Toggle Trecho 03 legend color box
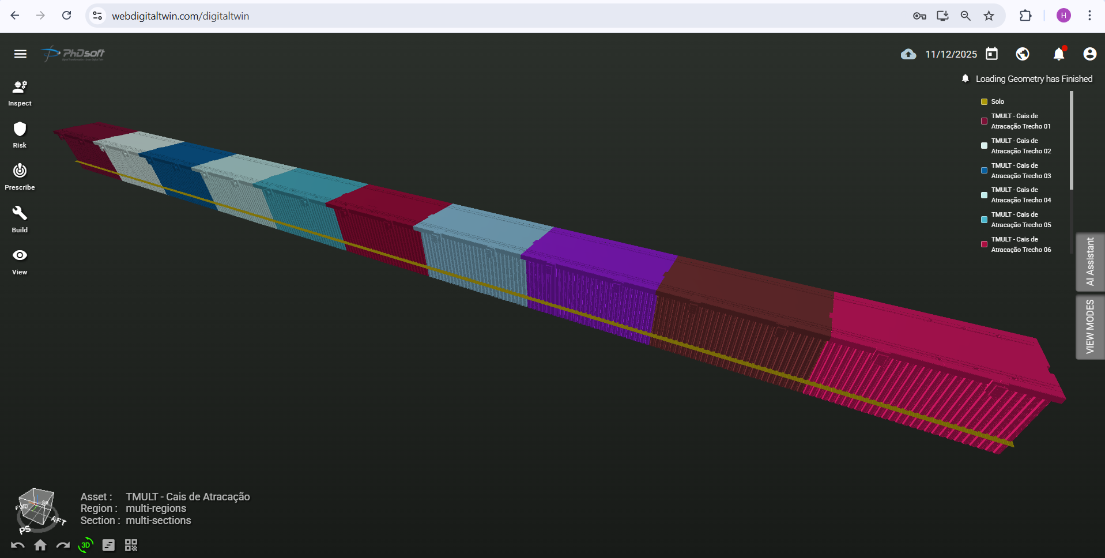 click(x=984, y=171)
